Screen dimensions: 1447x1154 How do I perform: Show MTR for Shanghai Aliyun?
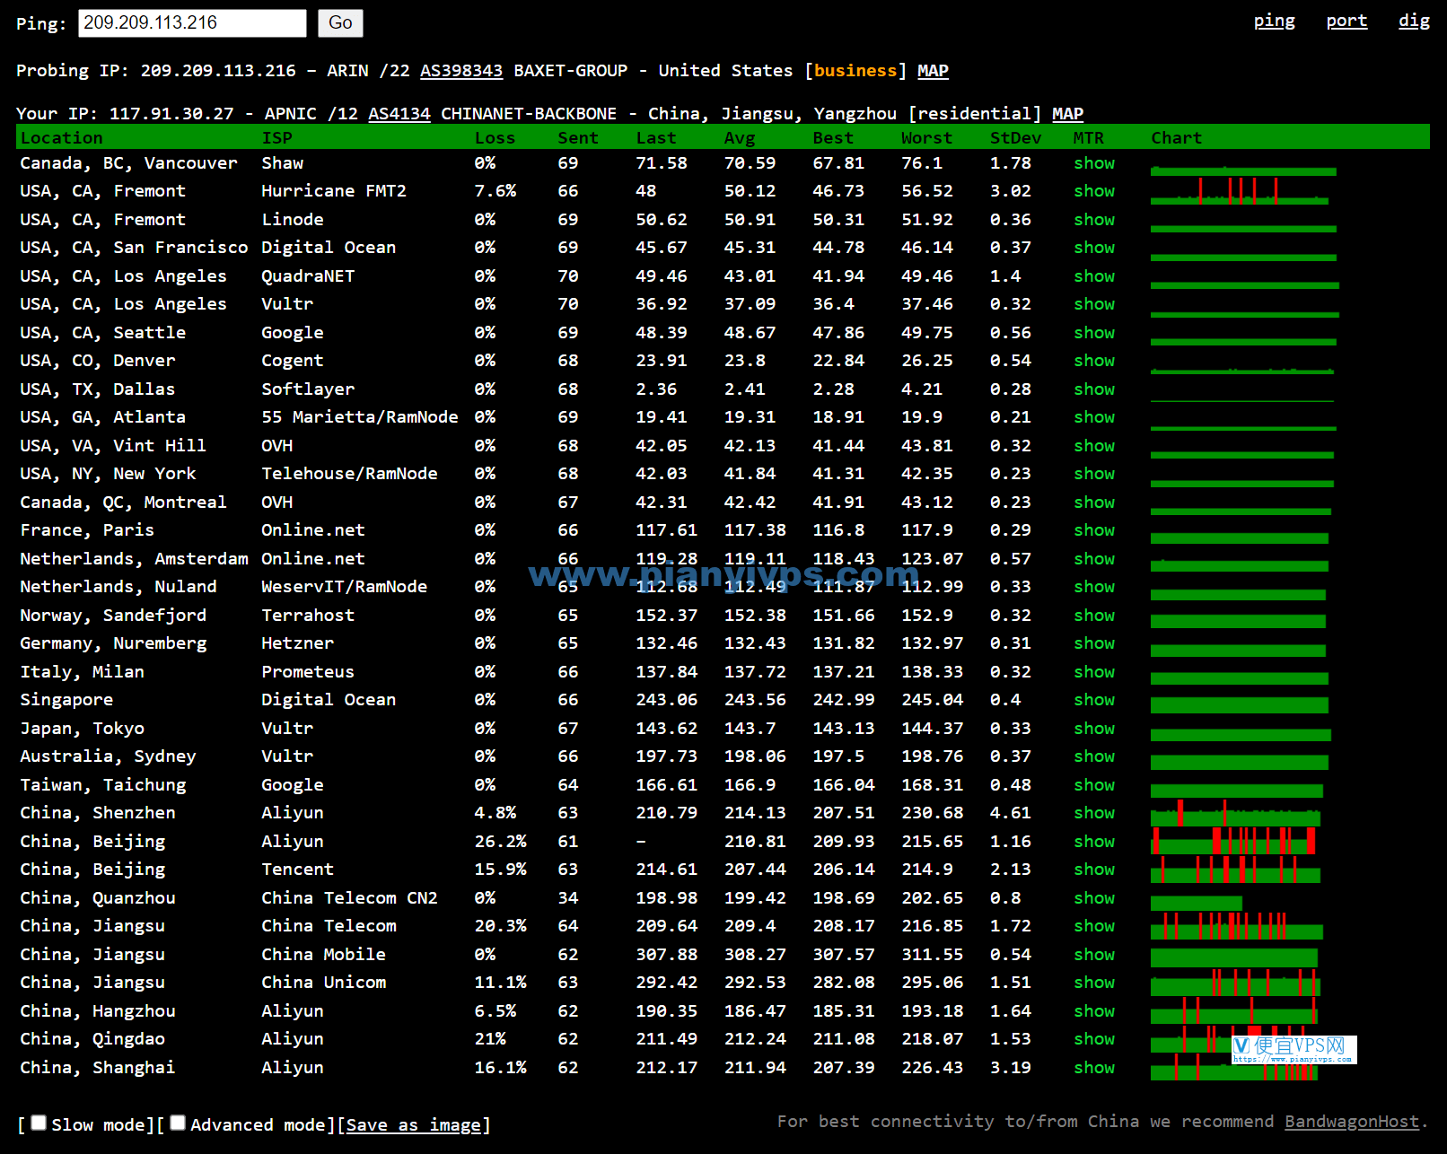point(1094,1068)
